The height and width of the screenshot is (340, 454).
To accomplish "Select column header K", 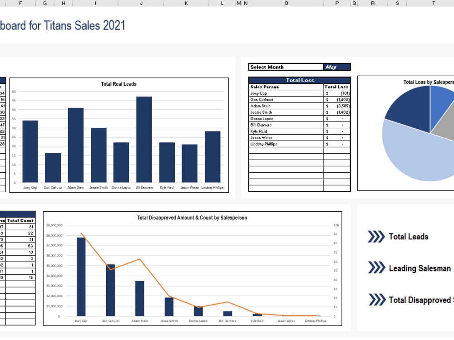I will point(186,3).
